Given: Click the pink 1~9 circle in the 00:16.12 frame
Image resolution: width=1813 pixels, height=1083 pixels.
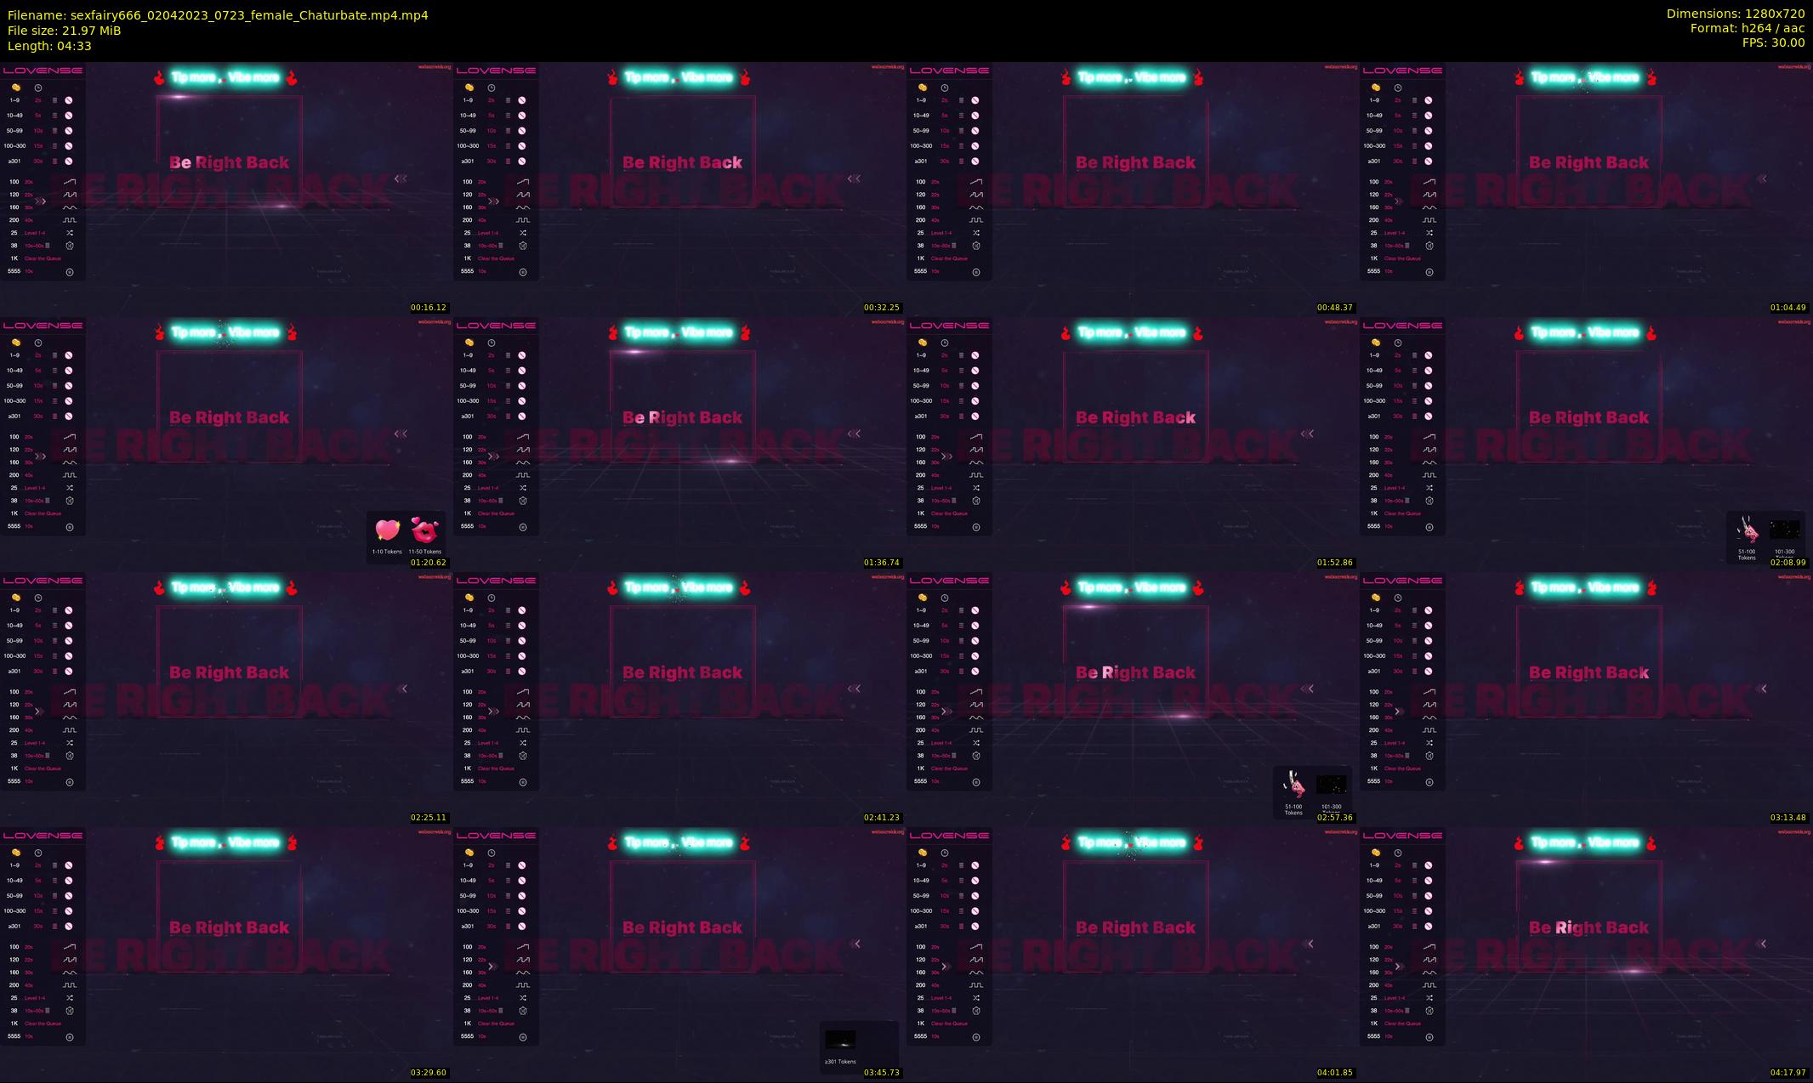Looking at the screenshot, I should pyautogui.click(x=69, y=100).
